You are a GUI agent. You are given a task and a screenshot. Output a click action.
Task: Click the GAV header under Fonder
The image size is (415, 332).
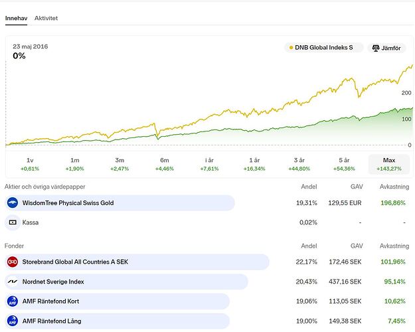[x=357, y=246]
